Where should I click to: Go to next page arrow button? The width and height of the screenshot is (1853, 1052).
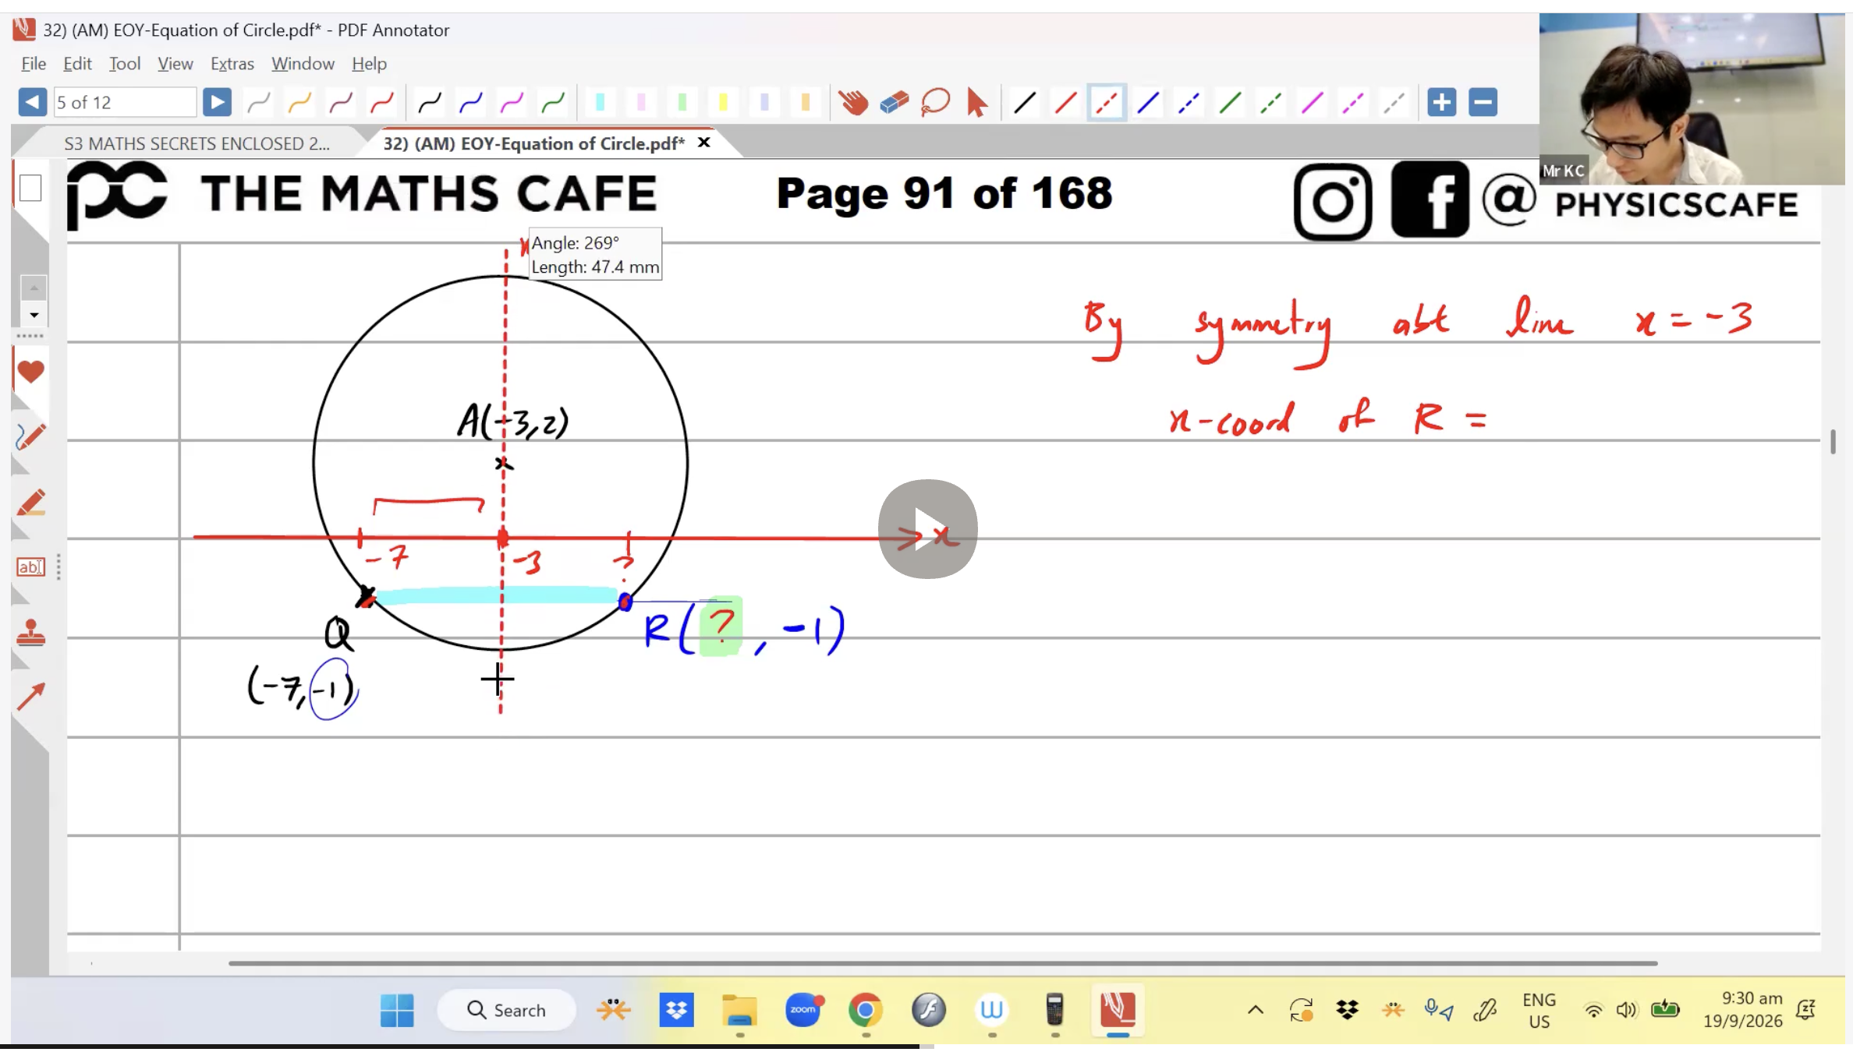[x=217, y=102]
